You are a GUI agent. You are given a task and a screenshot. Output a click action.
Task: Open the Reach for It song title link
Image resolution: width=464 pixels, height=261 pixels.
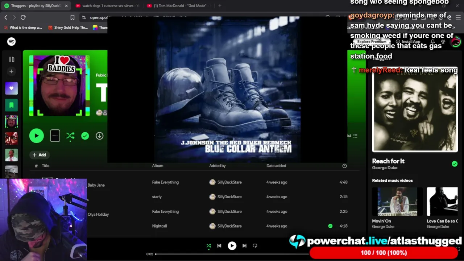point(388,161)
